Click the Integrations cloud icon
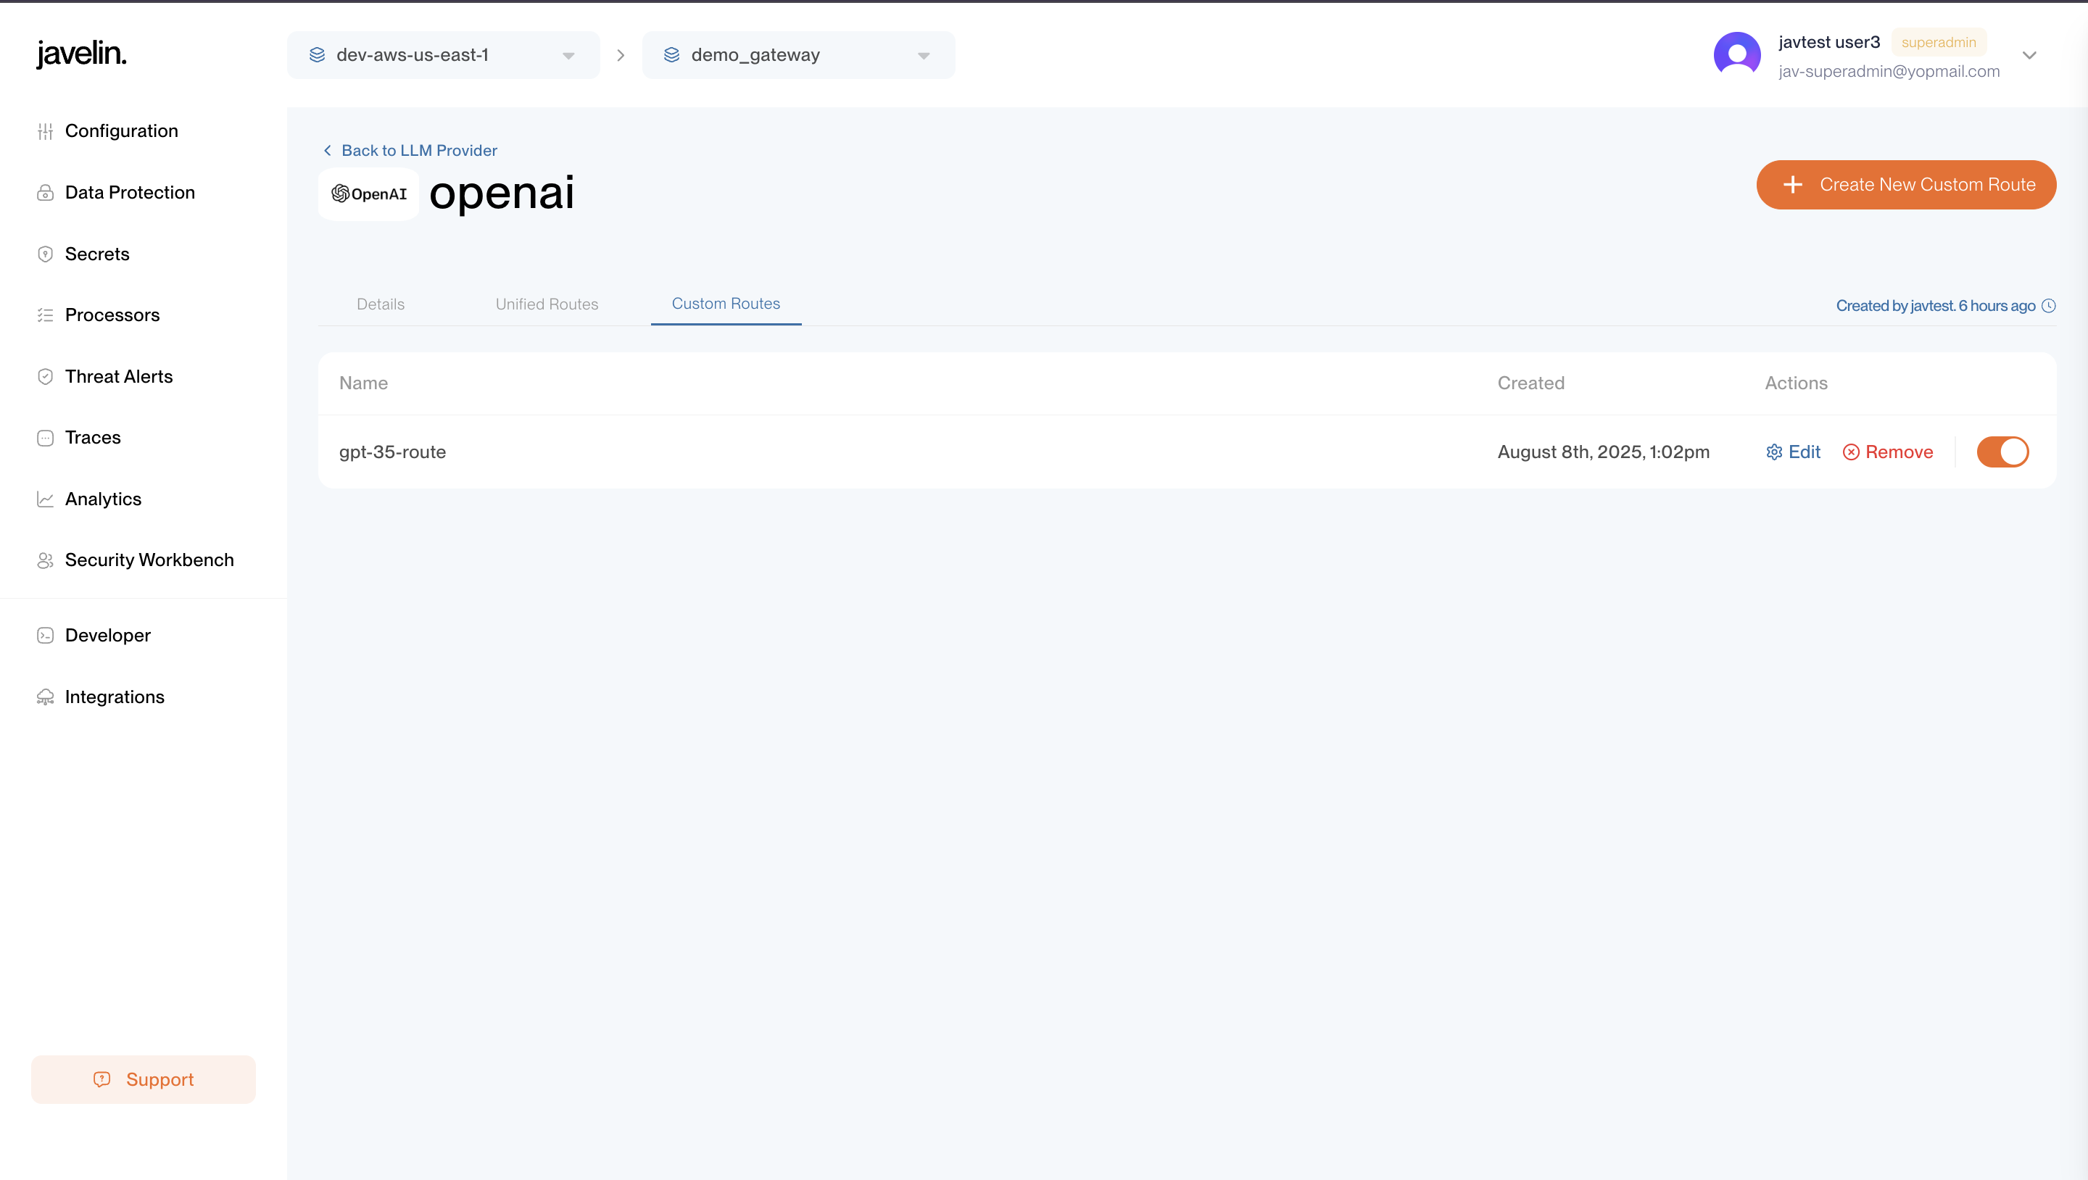 pos(46,697)
